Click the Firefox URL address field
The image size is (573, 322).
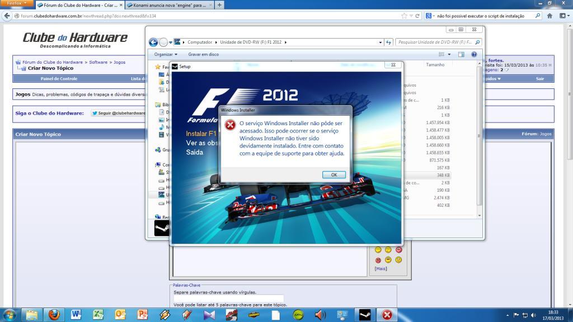pyautogui.click(x=208, y=16)
